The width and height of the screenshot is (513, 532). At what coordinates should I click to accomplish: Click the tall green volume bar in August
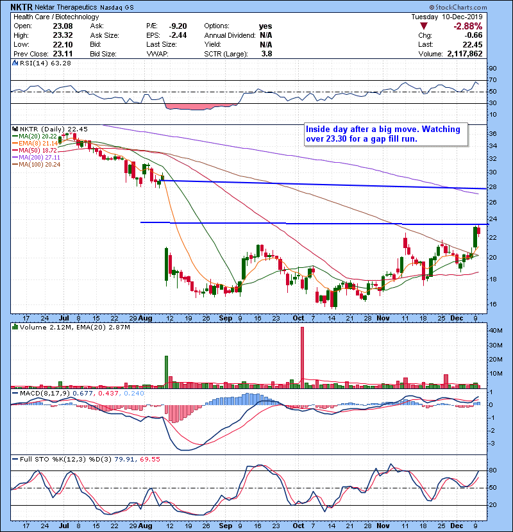pos(166,372)
